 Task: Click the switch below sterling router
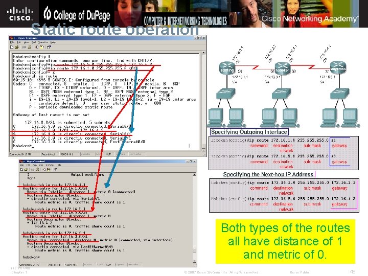click(x=225, y=93)
